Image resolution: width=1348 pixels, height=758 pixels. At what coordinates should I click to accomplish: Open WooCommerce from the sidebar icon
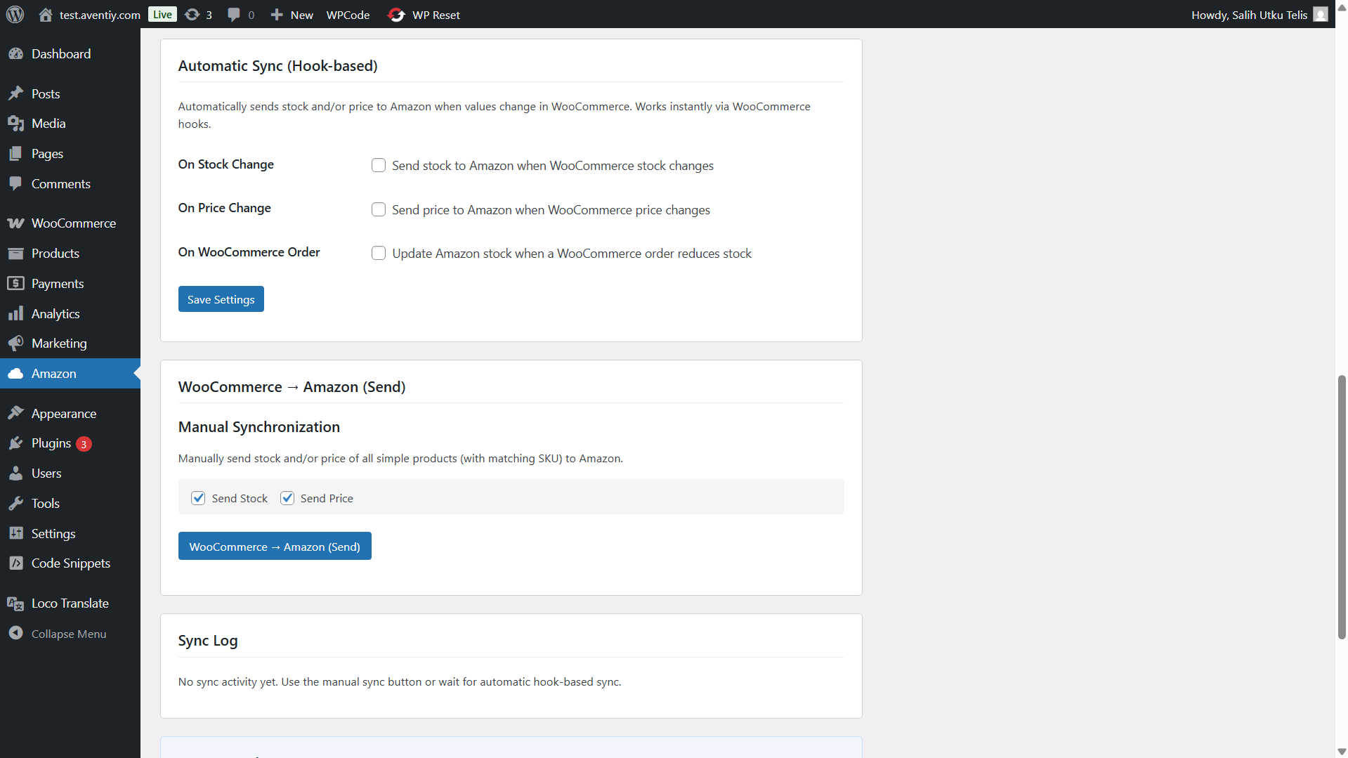(x=15, y=223)
